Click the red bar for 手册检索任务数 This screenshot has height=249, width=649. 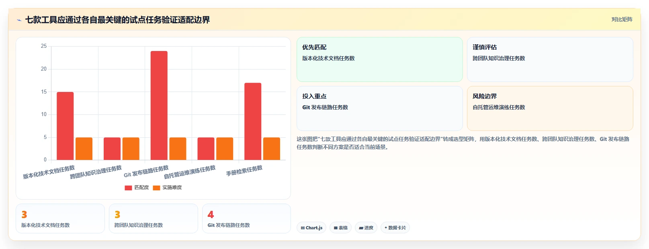(253, 121)
